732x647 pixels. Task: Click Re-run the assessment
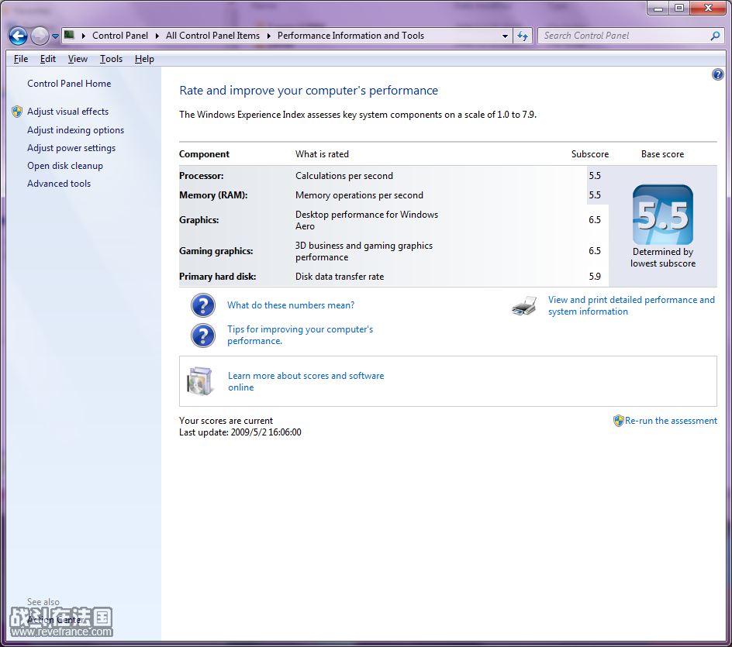(x=671, y=421)
